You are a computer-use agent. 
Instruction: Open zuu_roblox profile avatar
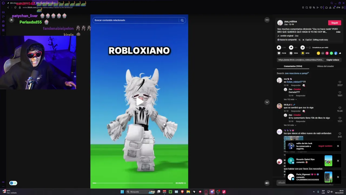point(280,23)
